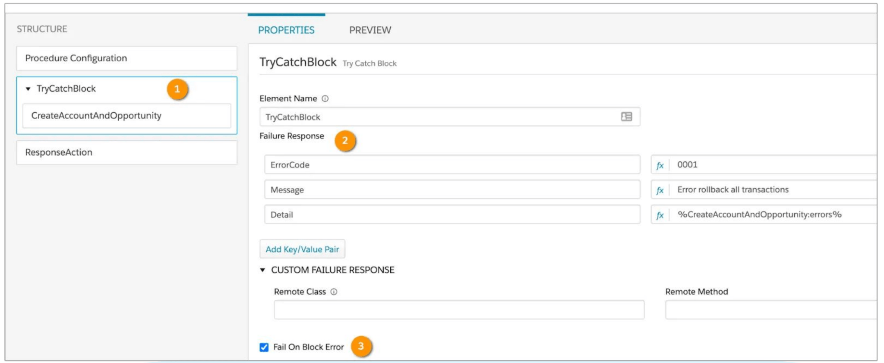Click the info icon next to Element Name
Screen dimensions: 884x363
325,99
